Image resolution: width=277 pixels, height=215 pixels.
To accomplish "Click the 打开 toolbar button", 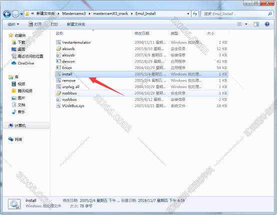I will [35, 24].
